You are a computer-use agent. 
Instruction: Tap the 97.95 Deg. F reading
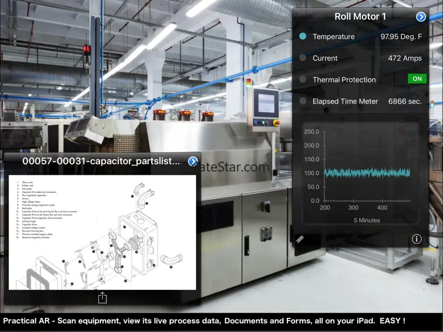[x=401, y=36]
